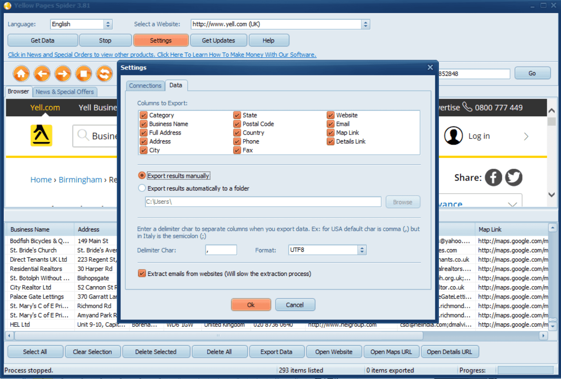Confirm settings with the Ok button
561x379 pixels.
coord(251,305)
